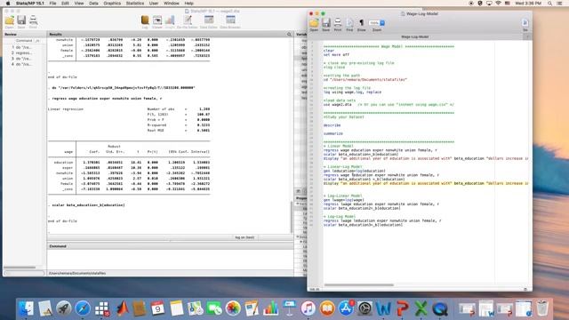Open Microsoft Excel from the Dock
569x320 pixels.
[421, 308]
